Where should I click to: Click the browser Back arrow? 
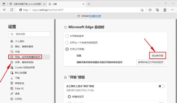5,10
